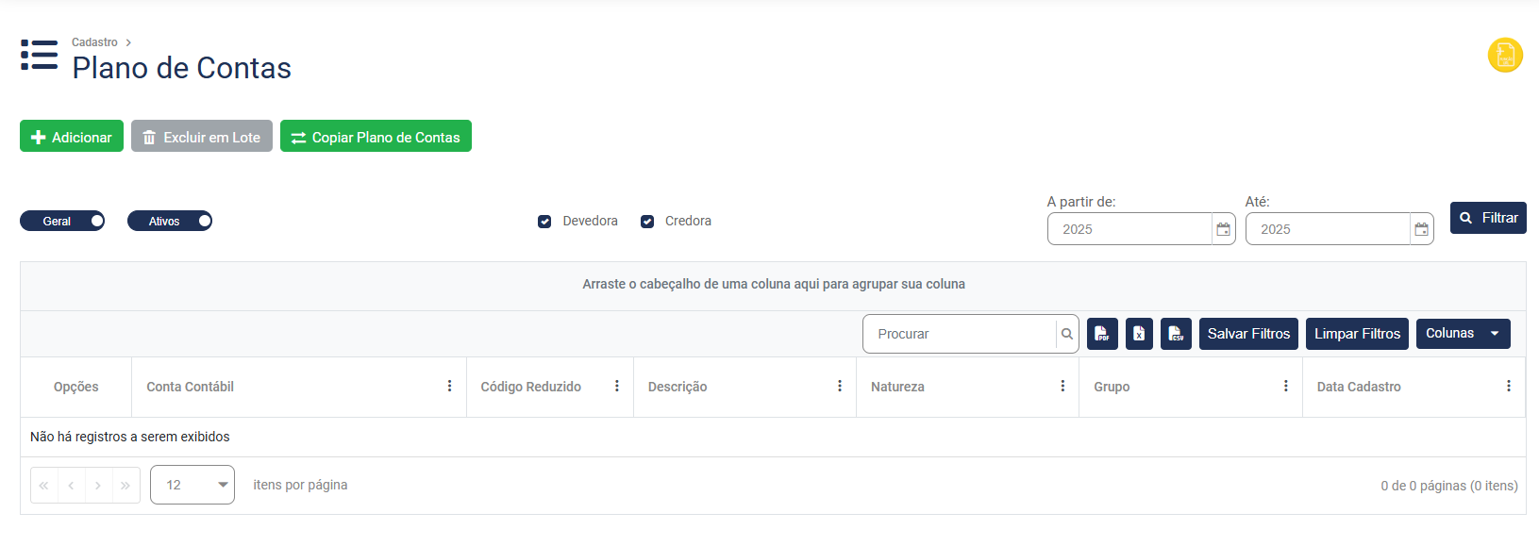Click Salvar Filtros button
The height and width of the screenshot is (546, 1539).
tap(1248, 334)
